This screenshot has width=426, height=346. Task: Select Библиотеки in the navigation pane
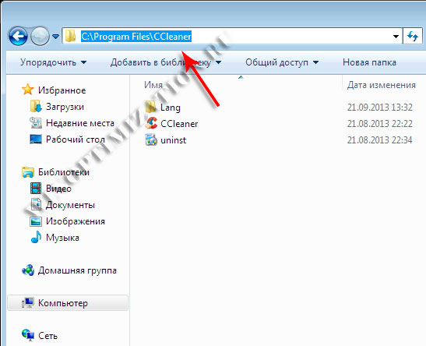[x=64, y=172]
